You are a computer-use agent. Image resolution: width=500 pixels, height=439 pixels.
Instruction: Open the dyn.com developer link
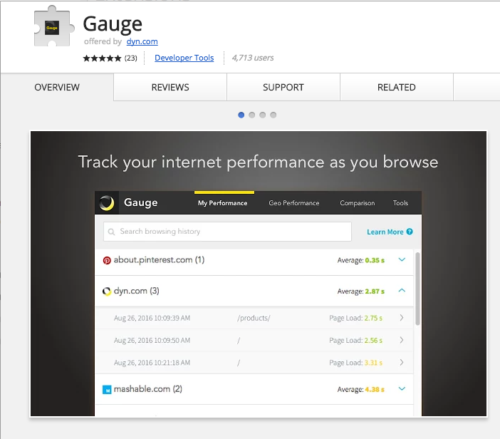[x=142, y=41]
